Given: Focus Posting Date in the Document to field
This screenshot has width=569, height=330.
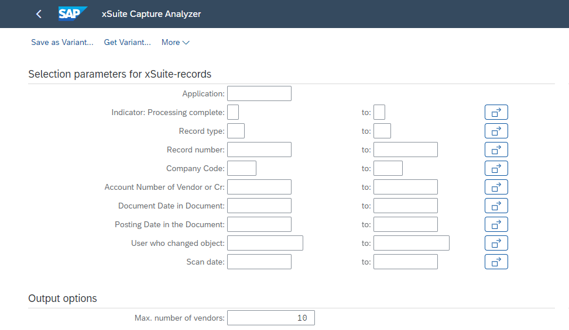Looking at the screenshot, I should click(405, 224).
